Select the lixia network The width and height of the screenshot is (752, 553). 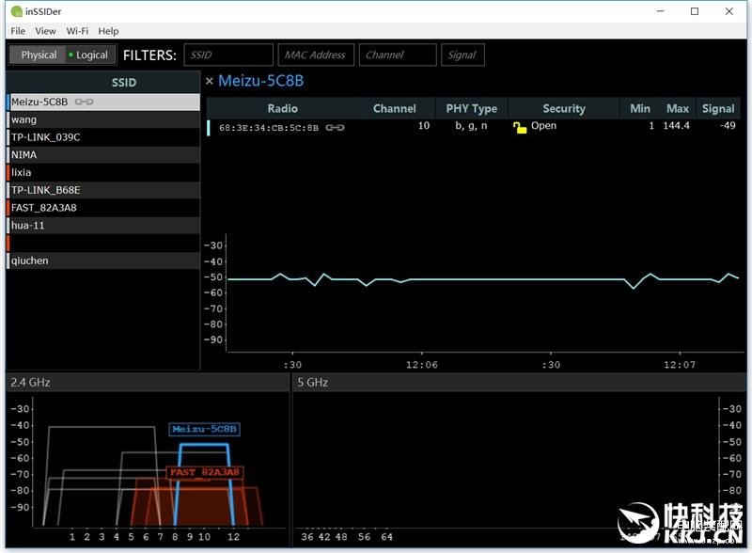click(x=103, y=172)
